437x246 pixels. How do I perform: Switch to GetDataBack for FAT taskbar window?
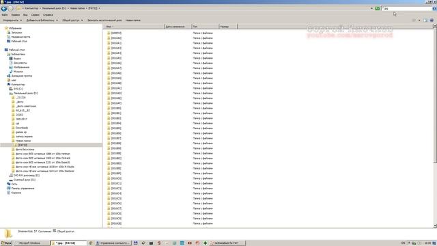pos(227,243)
